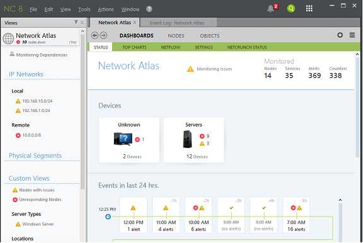363x243 pixels.
Task: Collapse the events timeline chevron
Action: point(340,200)
